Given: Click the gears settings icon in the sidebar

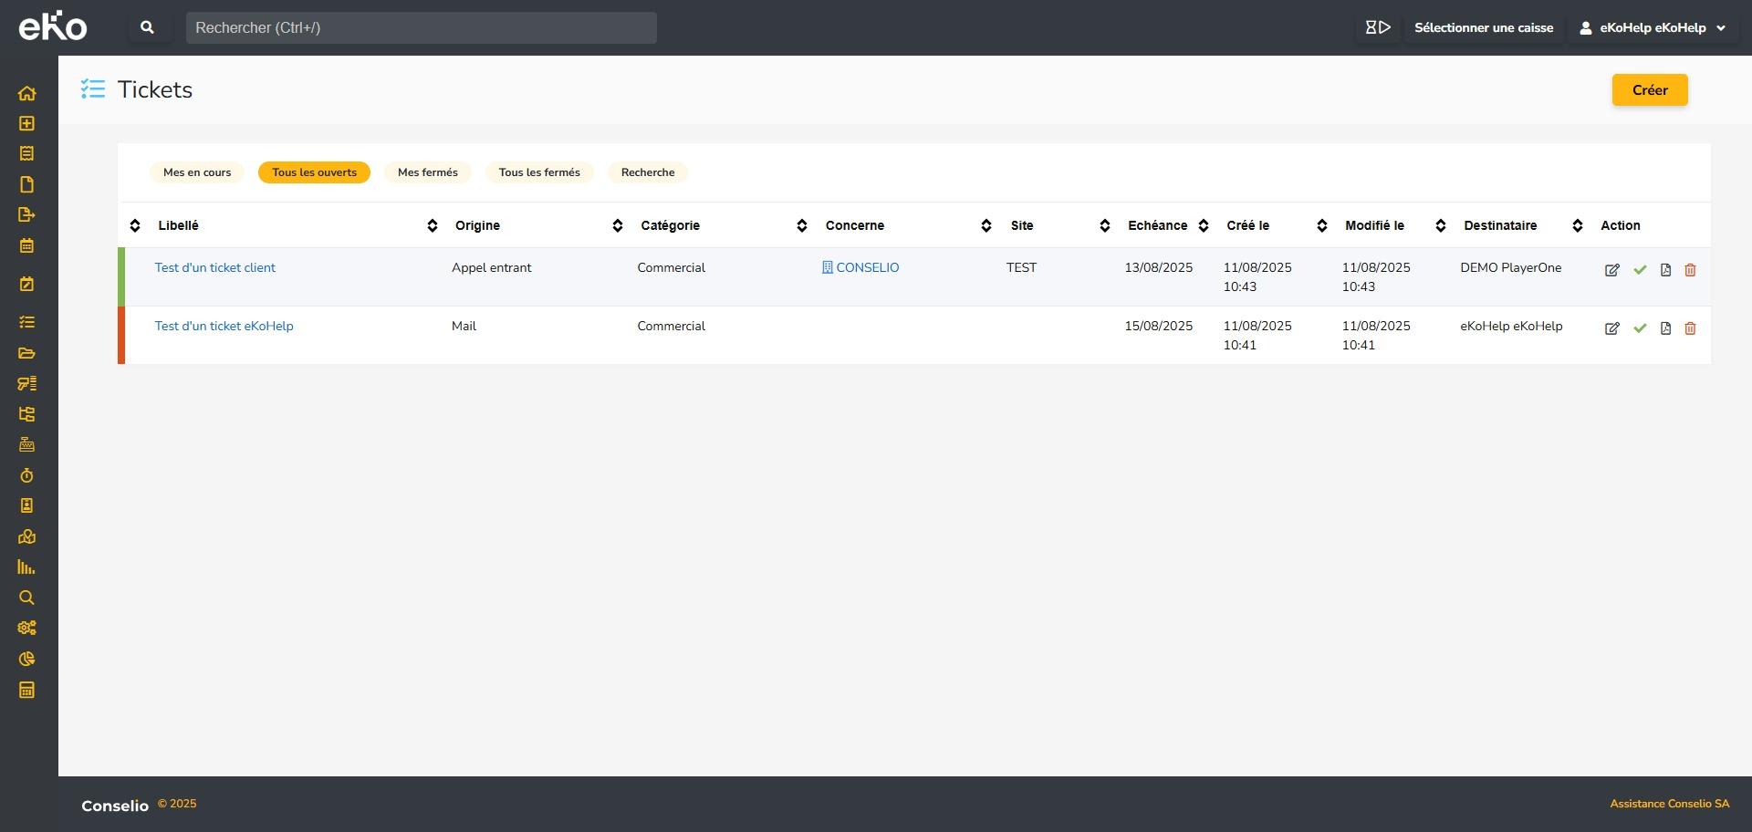Looking at the screenshot, I should coord(26,628).
